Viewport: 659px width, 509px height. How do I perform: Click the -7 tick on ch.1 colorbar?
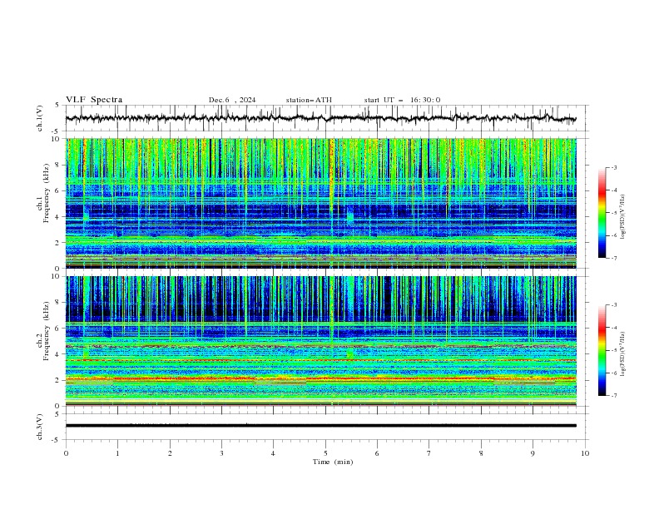[x=613, y=258]
